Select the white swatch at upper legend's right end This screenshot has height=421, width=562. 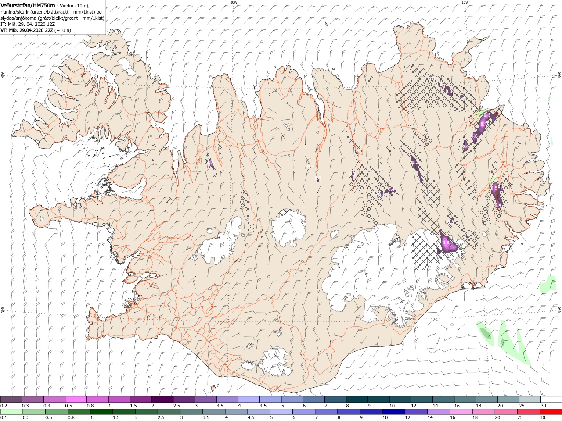(x=551, y=400)
